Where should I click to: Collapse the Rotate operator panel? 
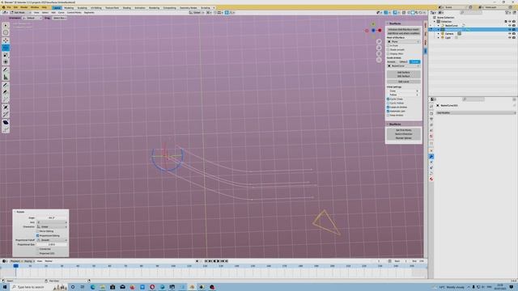pos(15,212)
